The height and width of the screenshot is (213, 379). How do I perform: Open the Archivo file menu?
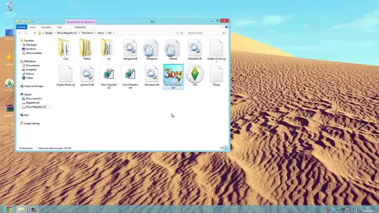pos(22,27)
